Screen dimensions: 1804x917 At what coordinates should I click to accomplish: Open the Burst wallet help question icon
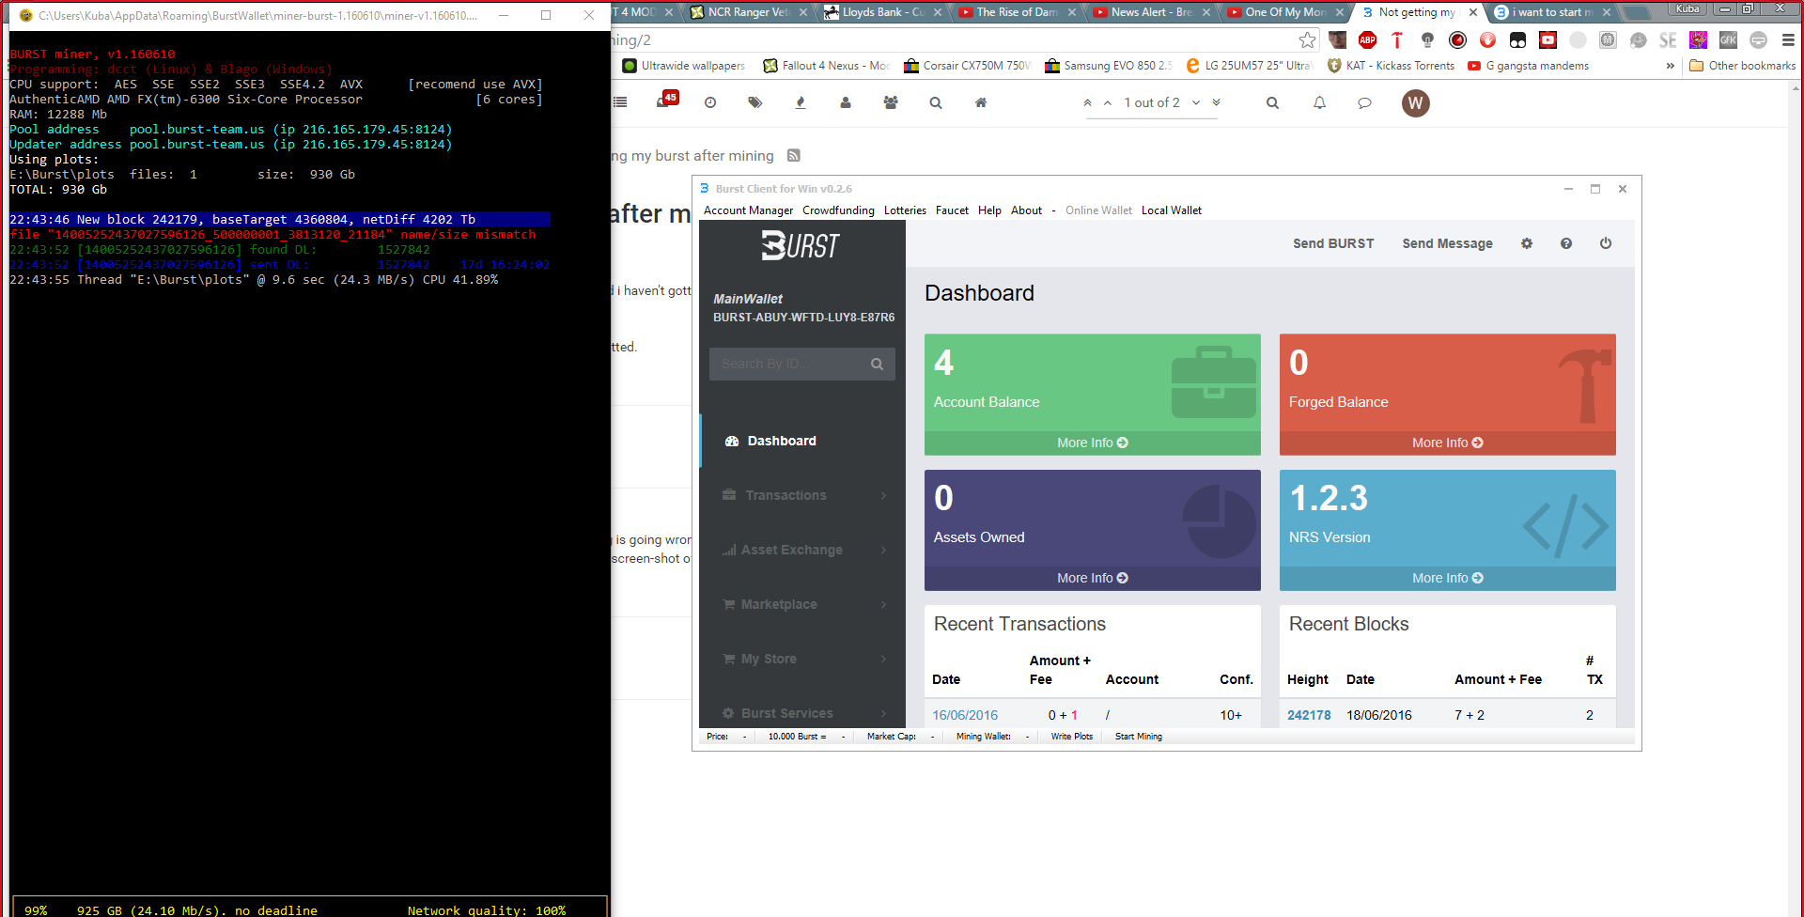1566,243
